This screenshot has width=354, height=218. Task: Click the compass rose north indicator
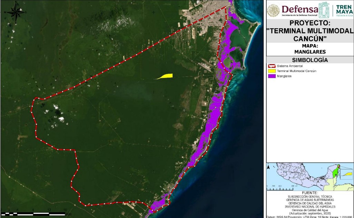16,12
